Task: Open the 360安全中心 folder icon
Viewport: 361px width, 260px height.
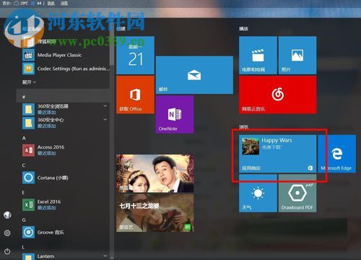Action: [x=28, y=123]
